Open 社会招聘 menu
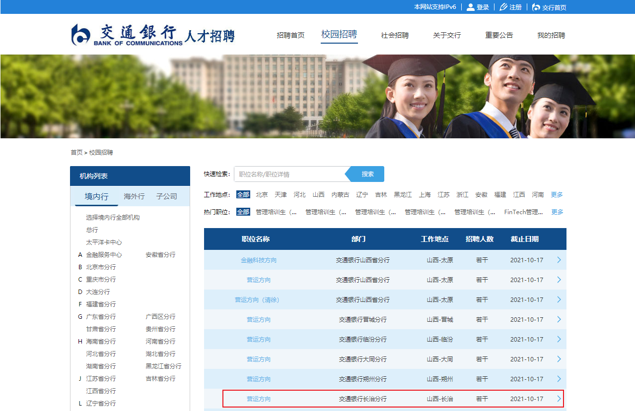This screenshot has height=411, width=635. click(395, 35)
